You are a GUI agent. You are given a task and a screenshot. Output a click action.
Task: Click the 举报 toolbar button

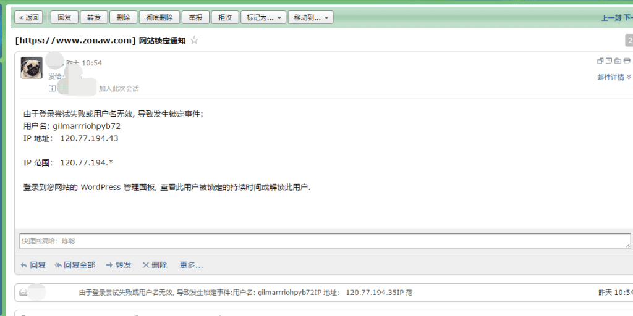pos(195,18)
